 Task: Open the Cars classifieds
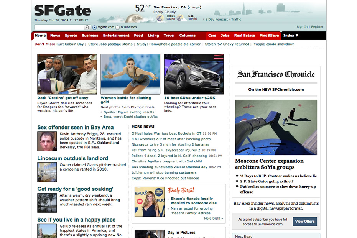212,36
